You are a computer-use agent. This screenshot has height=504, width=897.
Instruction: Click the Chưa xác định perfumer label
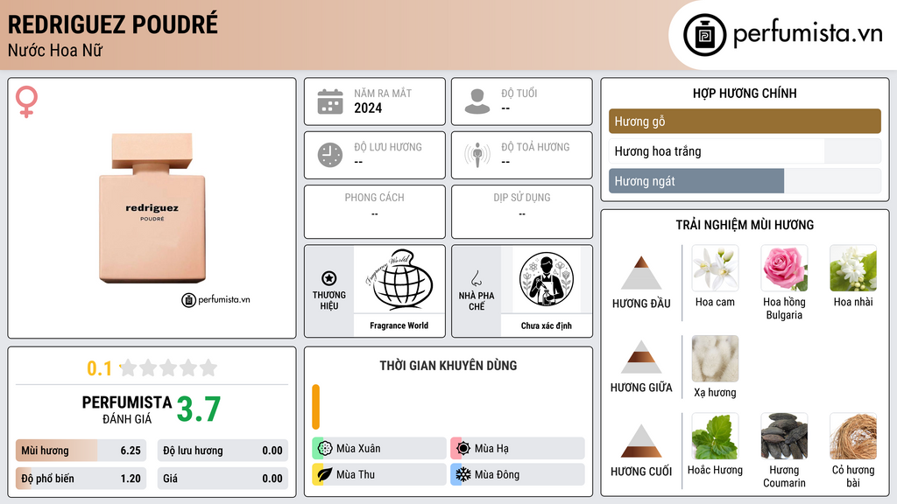pos(547,325)
